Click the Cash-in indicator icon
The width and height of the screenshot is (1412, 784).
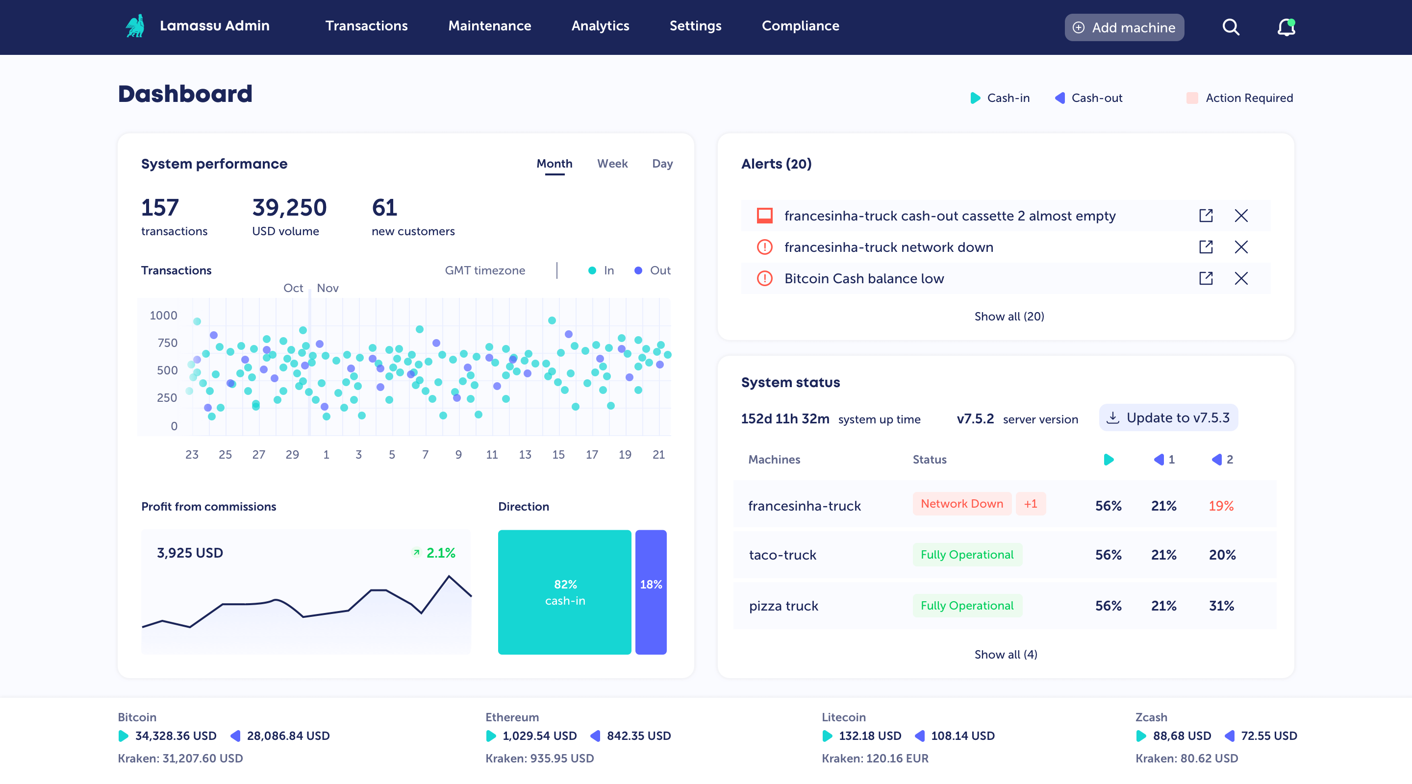pos(976,97)
